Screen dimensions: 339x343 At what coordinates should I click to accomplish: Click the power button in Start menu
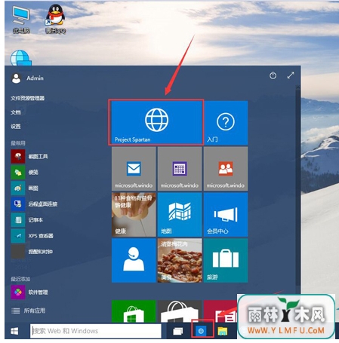click(273, 75)
